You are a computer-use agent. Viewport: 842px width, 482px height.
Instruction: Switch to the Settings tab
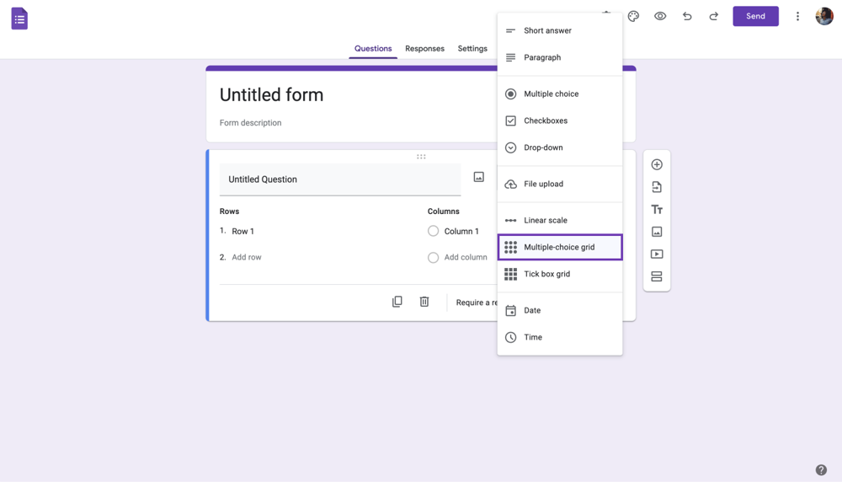click(472, 48)
